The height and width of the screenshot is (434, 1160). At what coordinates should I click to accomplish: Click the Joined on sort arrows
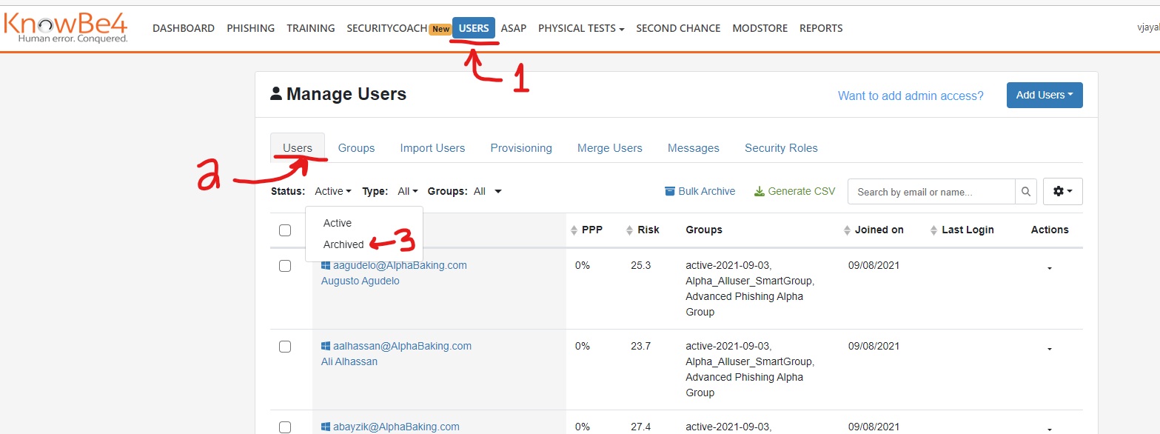tap(848, 230)
